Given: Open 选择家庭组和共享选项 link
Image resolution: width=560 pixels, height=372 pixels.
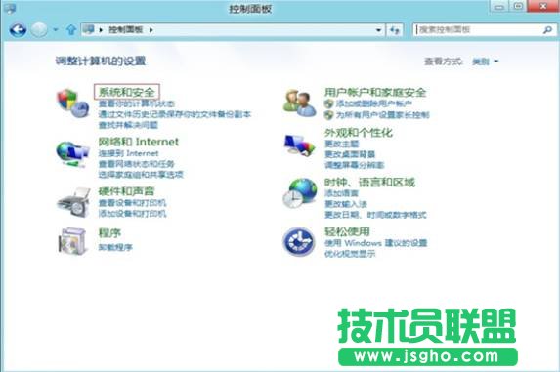Looking at the screenshot, I should click(141, 175).
